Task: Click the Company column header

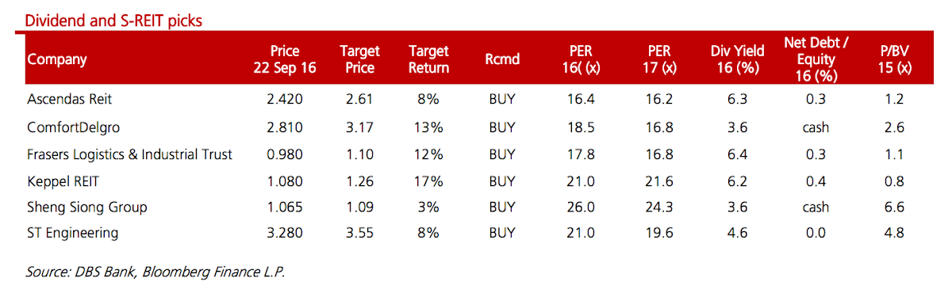Action: 57,59
